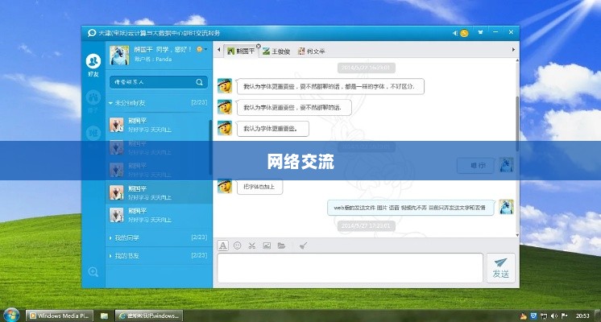Open the faded group icon below 好友
Viewport: 601px width, 322px height.
click(x=93, y=97)
